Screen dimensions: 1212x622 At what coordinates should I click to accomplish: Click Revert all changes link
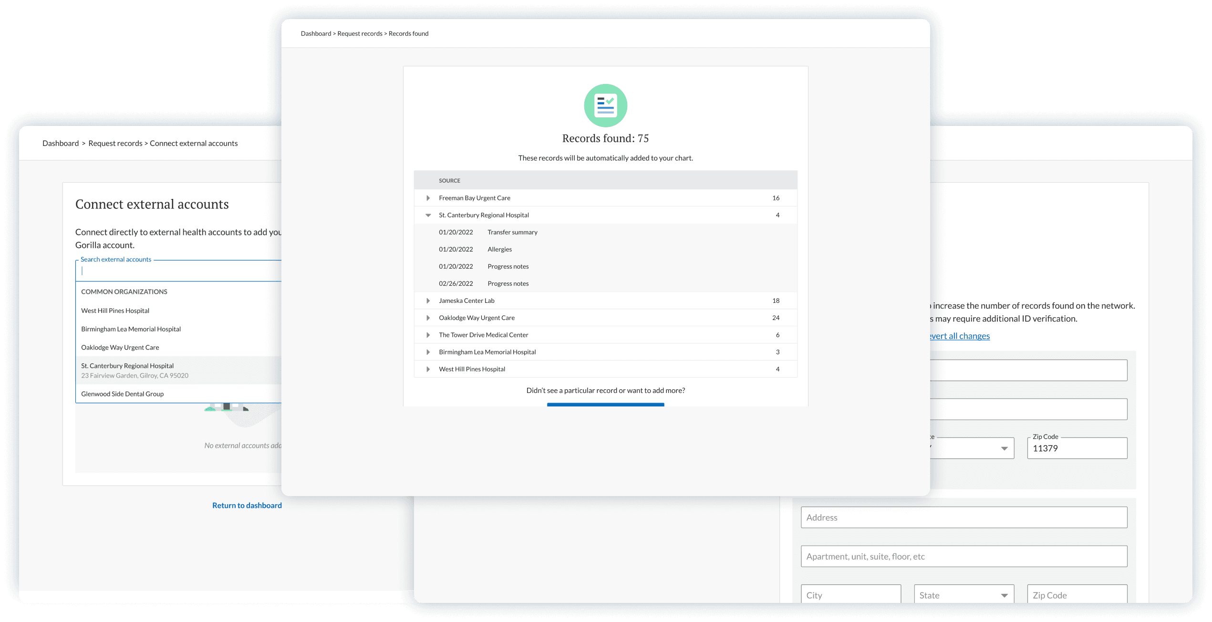tap(959, 336)
